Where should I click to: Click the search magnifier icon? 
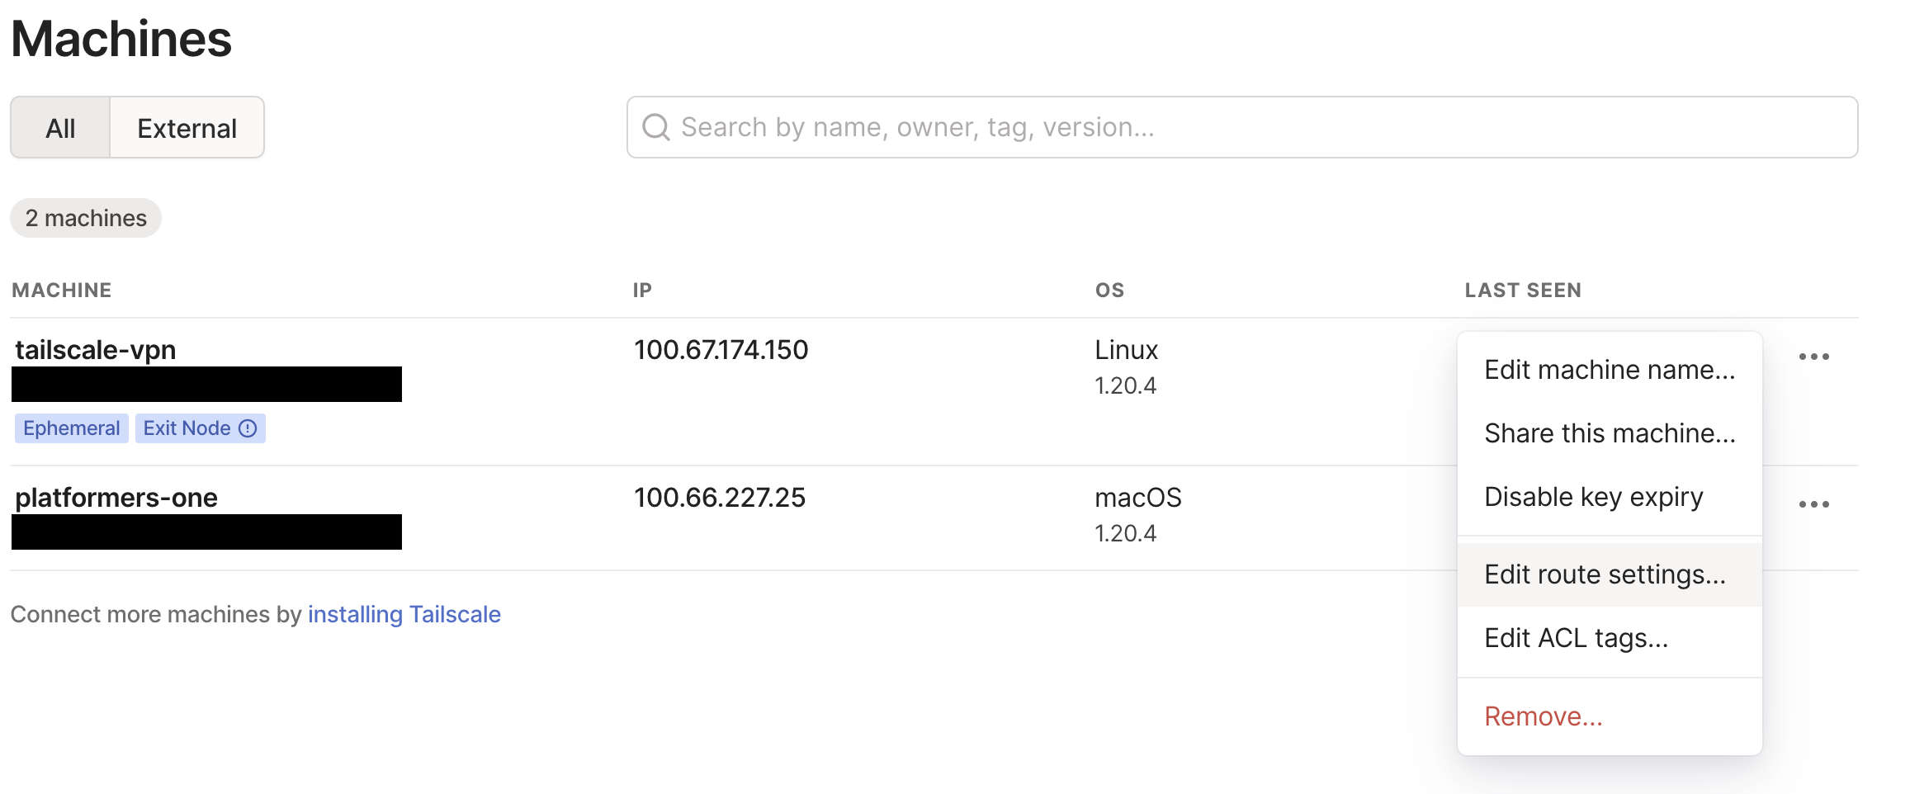(x=656, y=127)
